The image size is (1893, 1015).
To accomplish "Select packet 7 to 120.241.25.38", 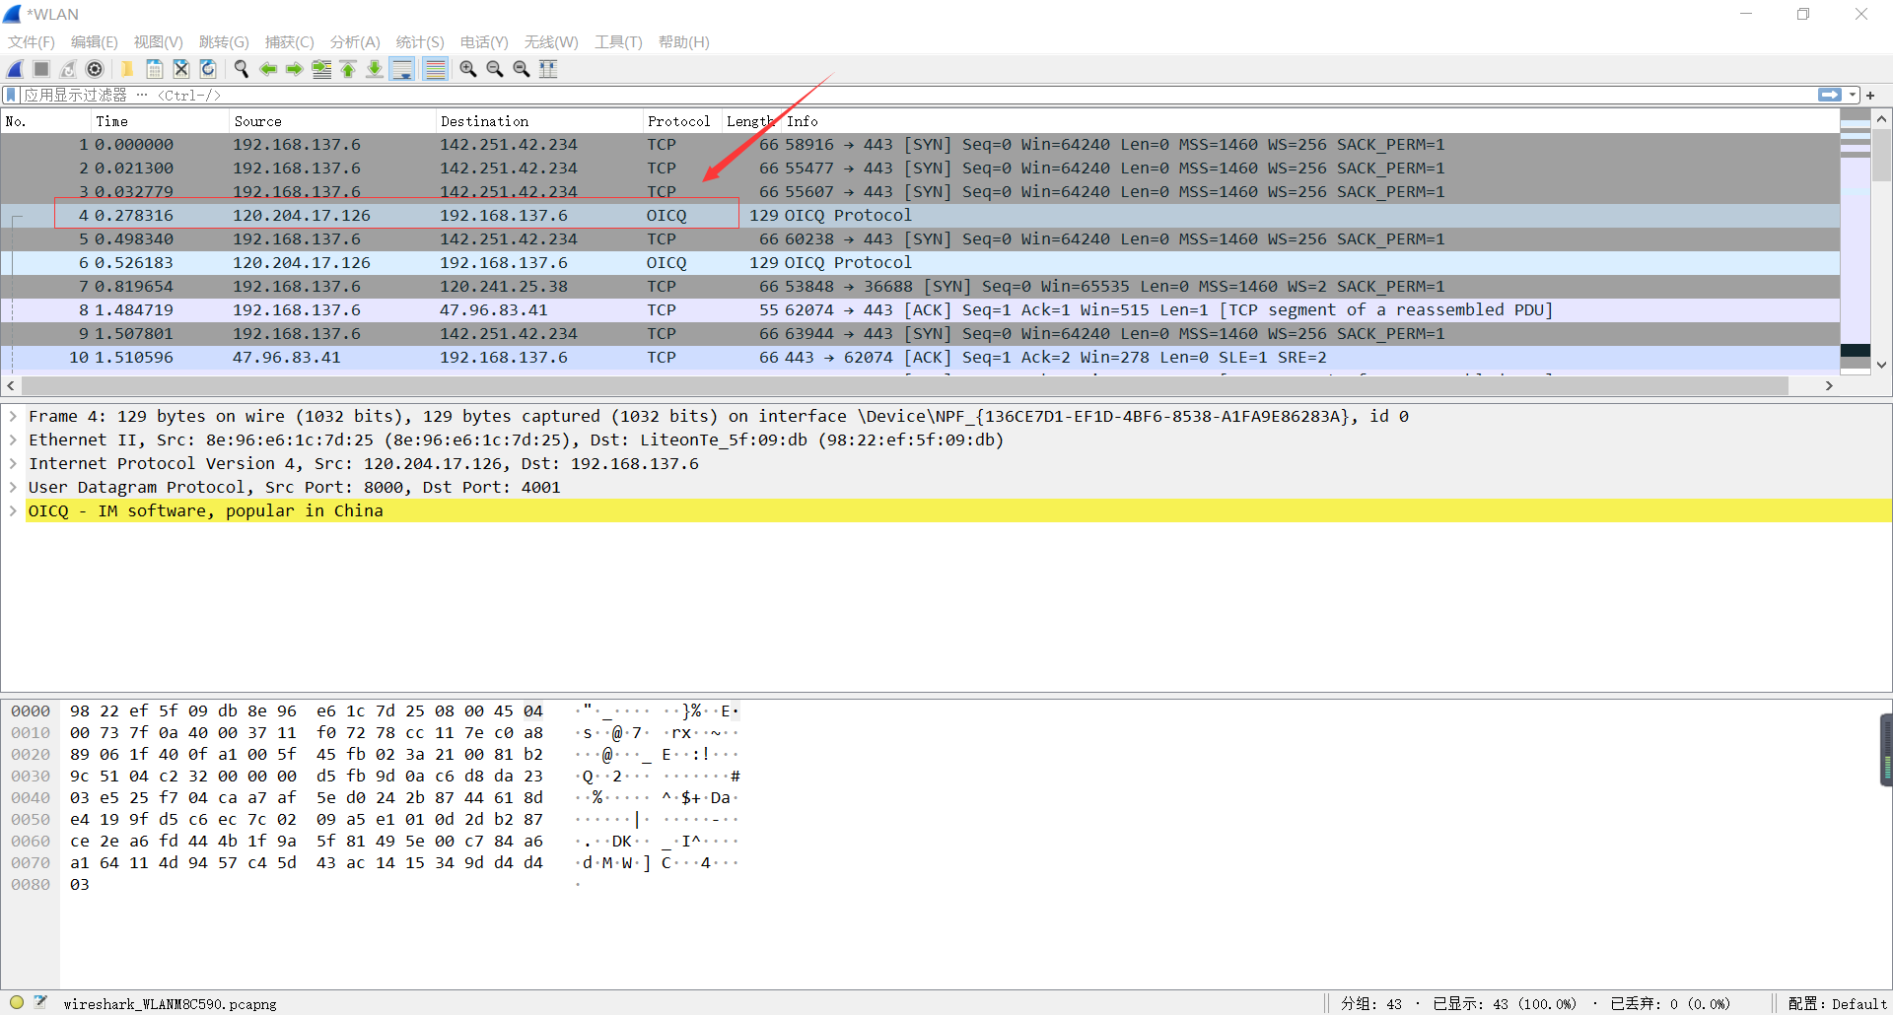I will tap(920, 287).
